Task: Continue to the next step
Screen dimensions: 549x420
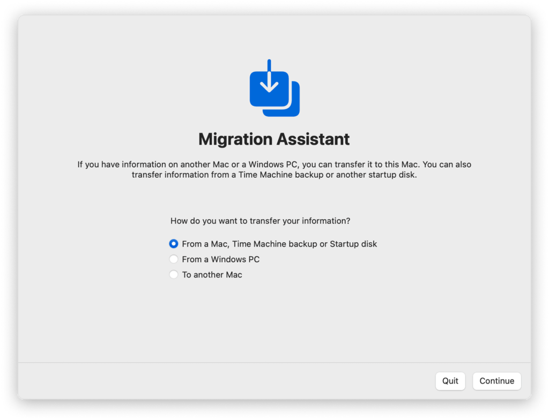Action: (497, 381)
